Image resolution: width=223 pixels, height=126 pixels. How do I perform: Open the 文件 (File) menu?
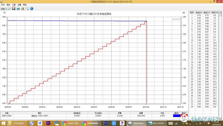tap(3, 5)
